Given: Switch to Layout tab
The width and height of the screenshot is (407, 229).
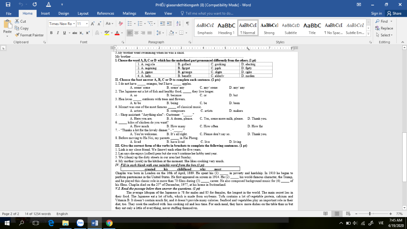Looking at the screenshot, I should 83,14.
